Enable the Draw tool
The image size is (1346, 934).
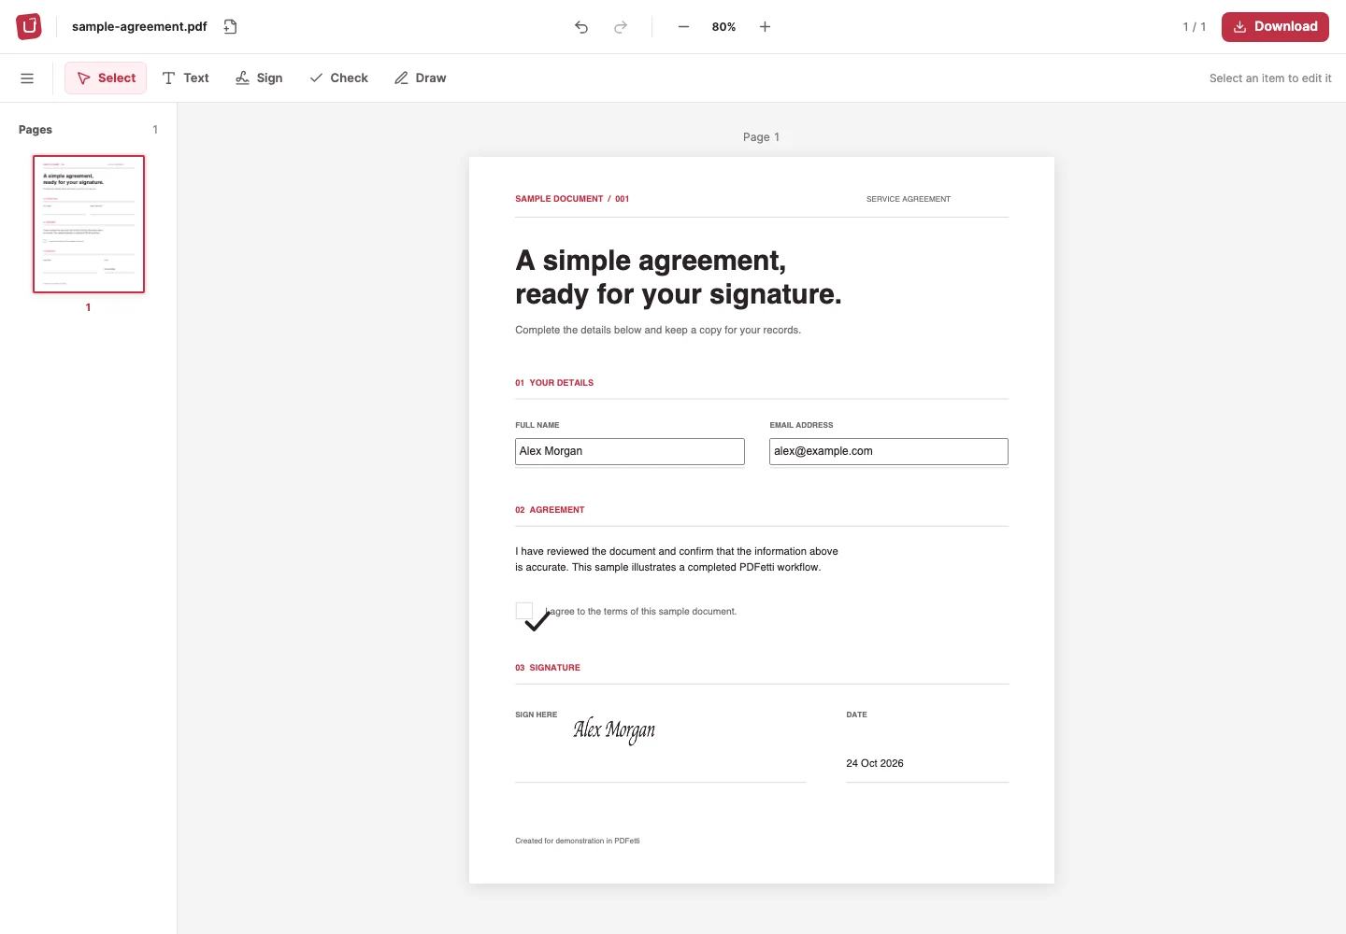click(x=420, y=78)
